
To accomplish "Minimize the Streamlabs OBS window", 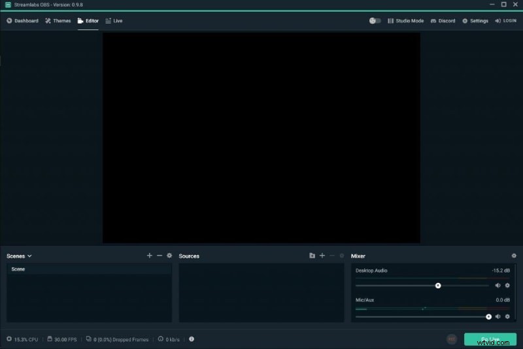I will coord(492,5).
